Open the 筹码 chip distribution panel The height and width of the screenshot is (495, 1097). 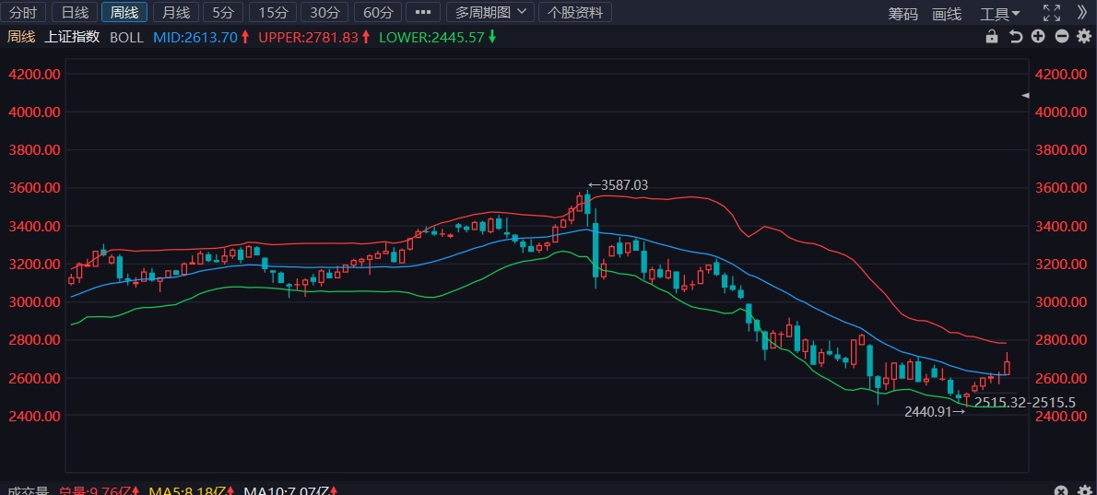tap(902, 13)
